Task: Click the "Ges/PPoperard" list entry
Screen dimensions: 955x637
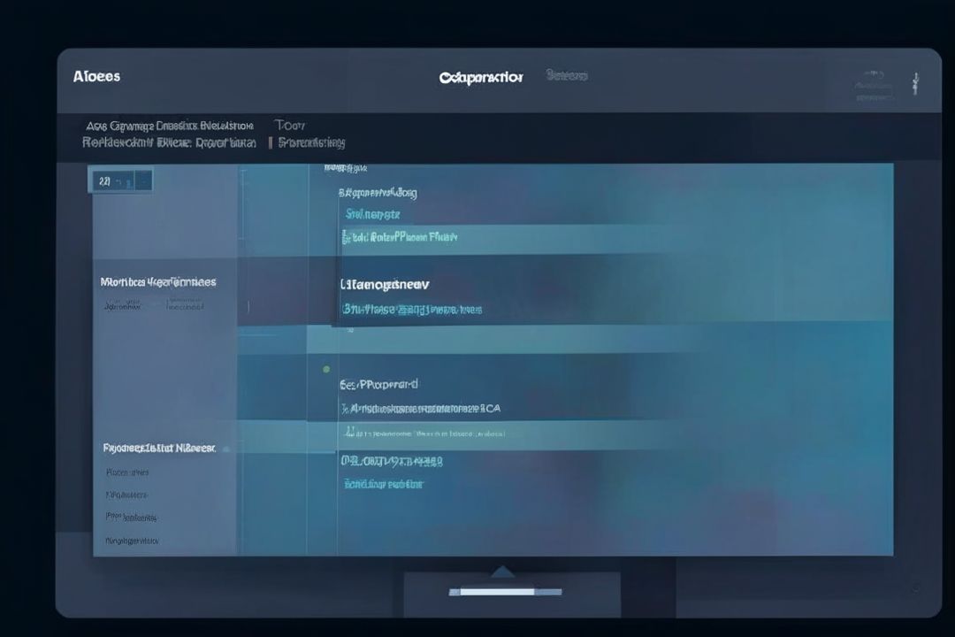Action: tap(379, 385)
